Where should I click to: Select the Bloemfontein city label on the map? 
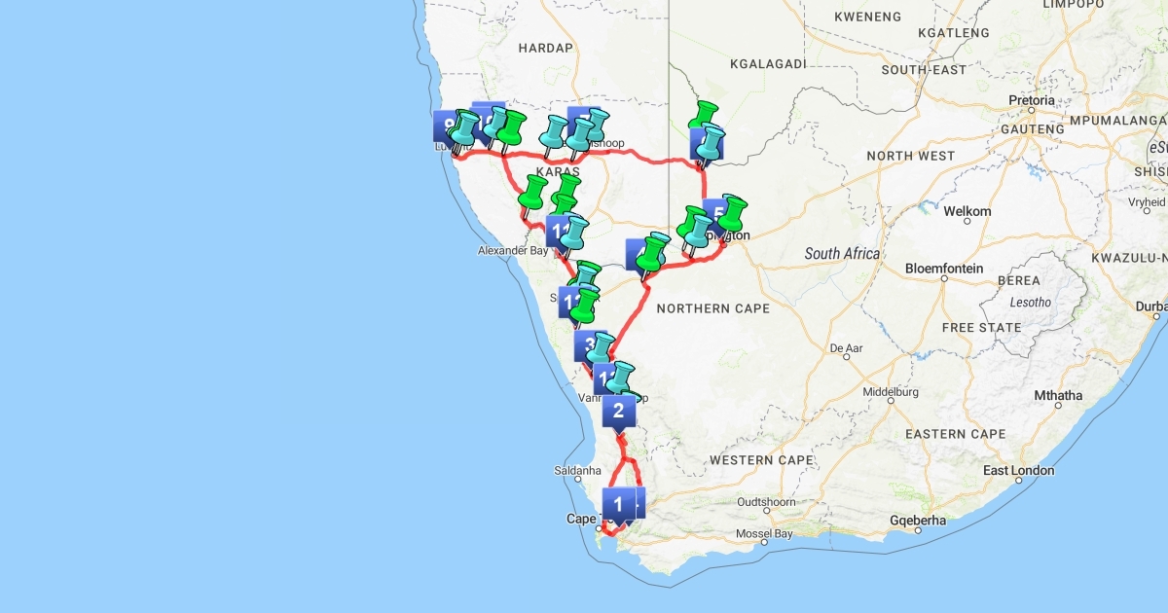tap(943, 269)
